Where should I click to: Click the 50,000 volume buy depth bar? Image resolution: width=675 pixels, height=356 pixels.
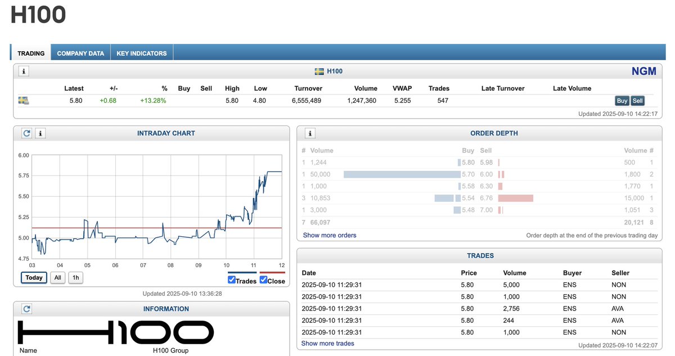click(402, 174)
